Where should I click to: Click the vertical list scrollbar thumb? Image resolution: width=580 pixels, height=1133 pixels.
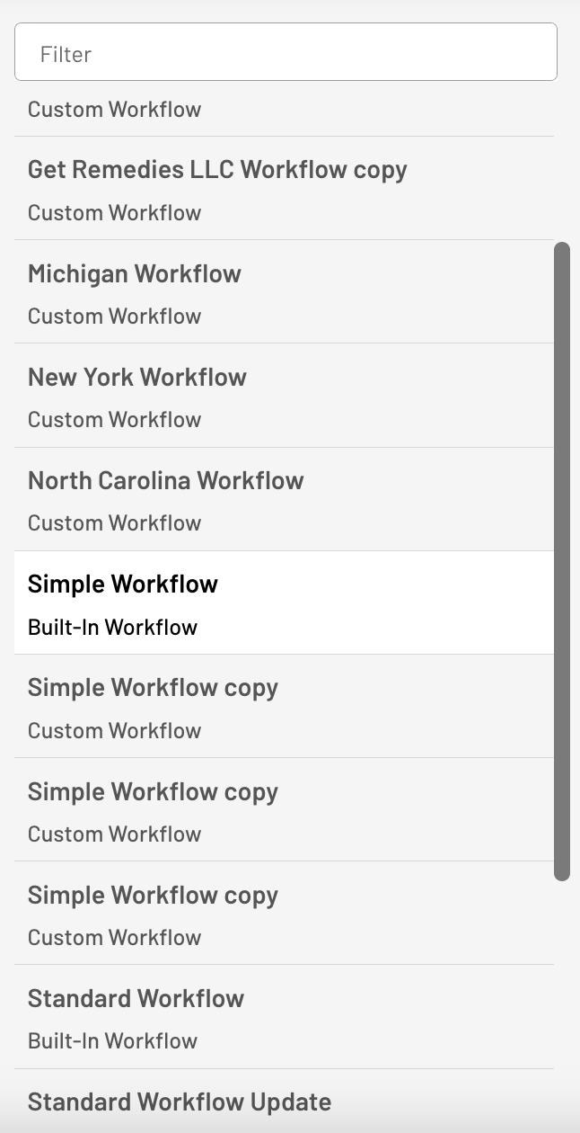(x=563, y=561)
